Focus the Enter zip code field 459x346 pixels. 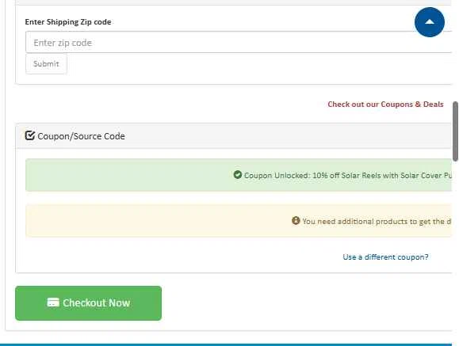(x=239, y=43)
